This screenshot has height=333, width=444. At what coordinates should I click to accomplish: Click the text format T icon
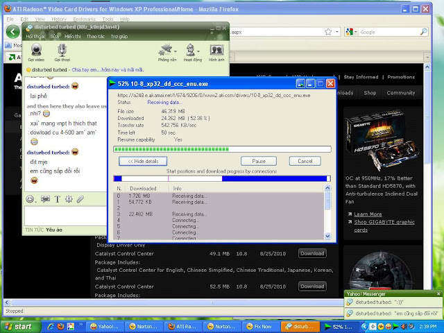(57, 199)
